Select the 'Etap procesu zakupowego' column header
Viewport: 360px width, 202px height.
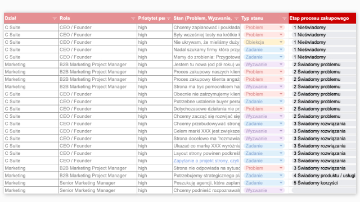point(322,19)
